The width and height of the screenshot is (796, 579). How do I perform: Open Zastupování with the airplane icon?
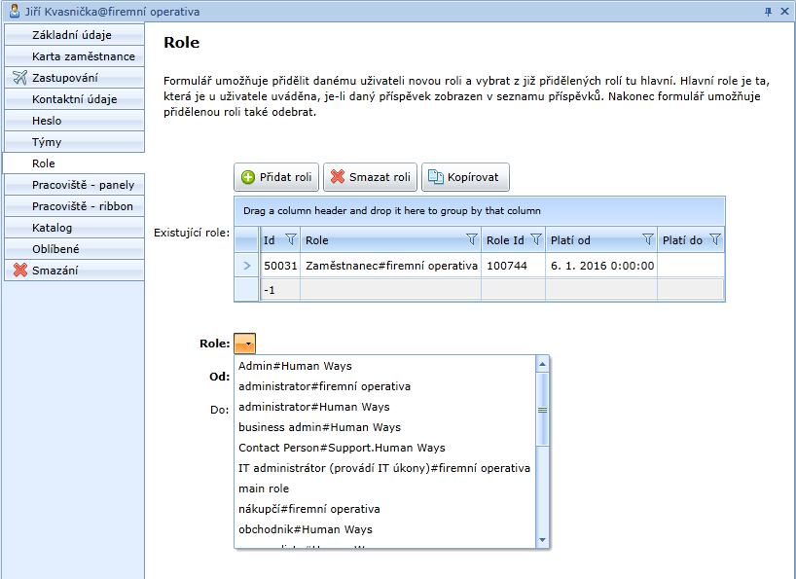74,78
